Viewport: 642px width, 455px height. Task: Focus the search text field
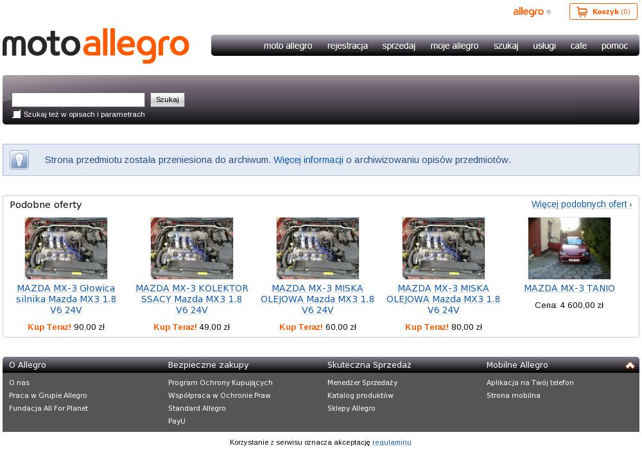pyautogui.click(x=78, y=100)
